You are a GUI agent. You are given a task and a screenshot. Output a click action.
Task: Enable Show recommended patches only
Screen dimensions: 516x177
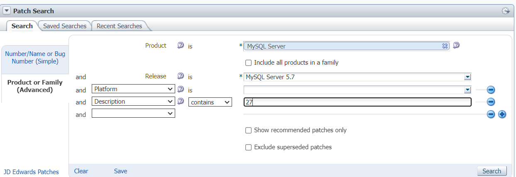(x=249, y=131)
